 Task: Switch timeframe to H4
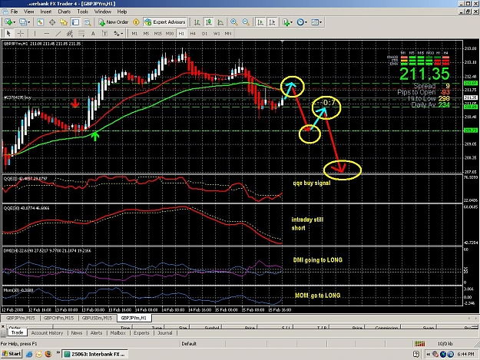click(x=193, y=33)
